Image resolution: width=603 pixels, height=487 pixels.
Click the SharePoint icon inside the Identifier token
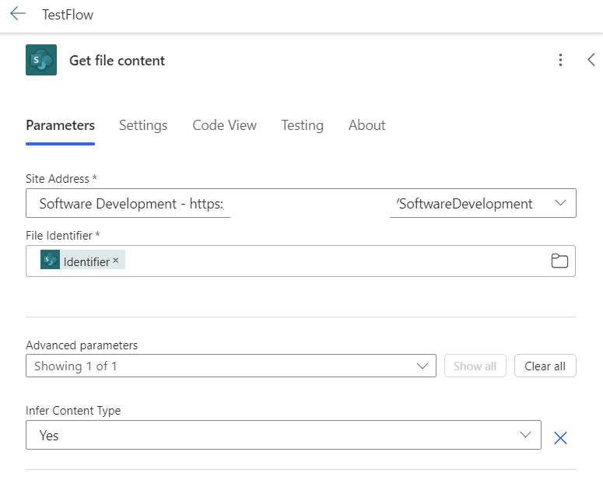(x=50, y=260)
